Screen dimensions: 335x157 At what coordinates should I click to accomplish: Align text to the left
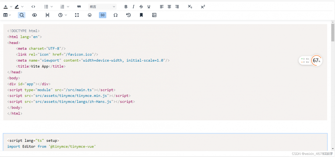coord(162,7)
